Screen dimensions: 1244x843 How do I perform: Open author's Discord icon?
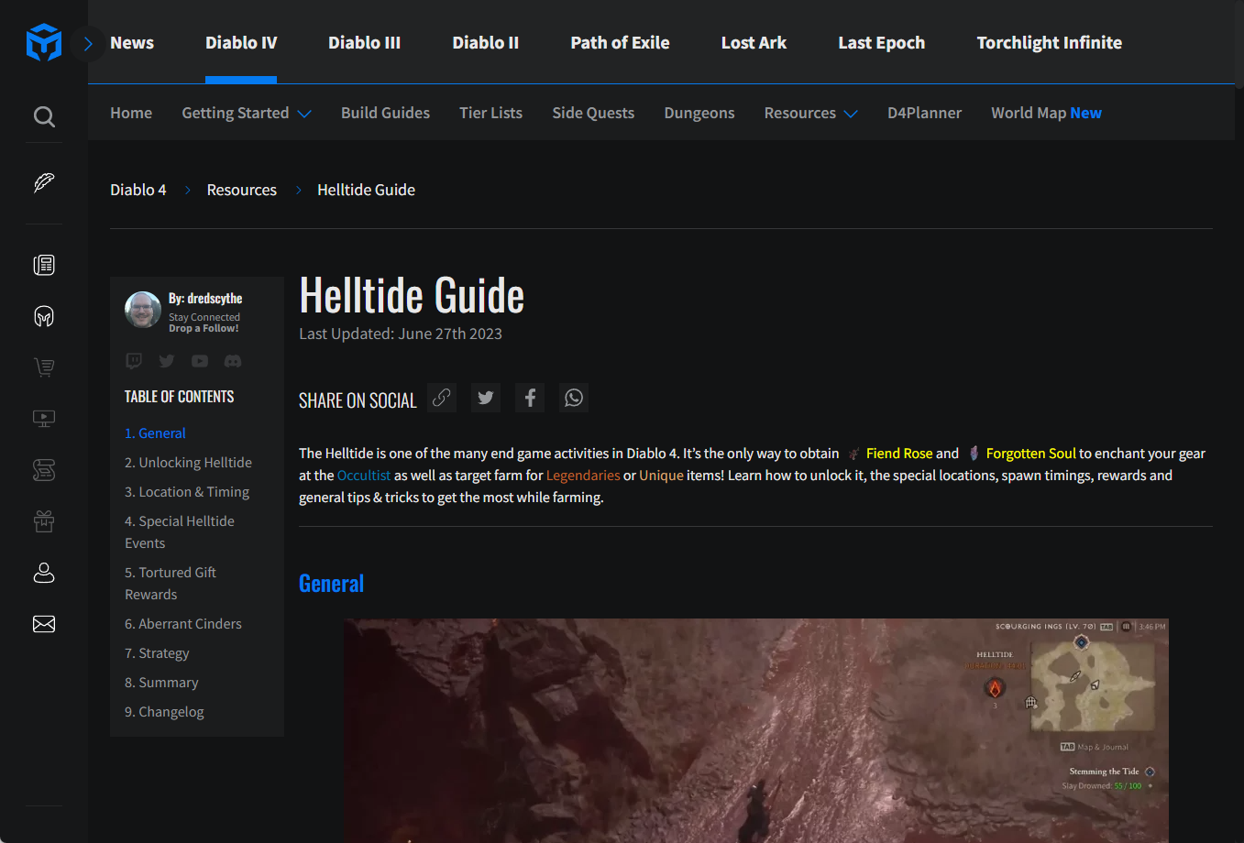point(233,361)
